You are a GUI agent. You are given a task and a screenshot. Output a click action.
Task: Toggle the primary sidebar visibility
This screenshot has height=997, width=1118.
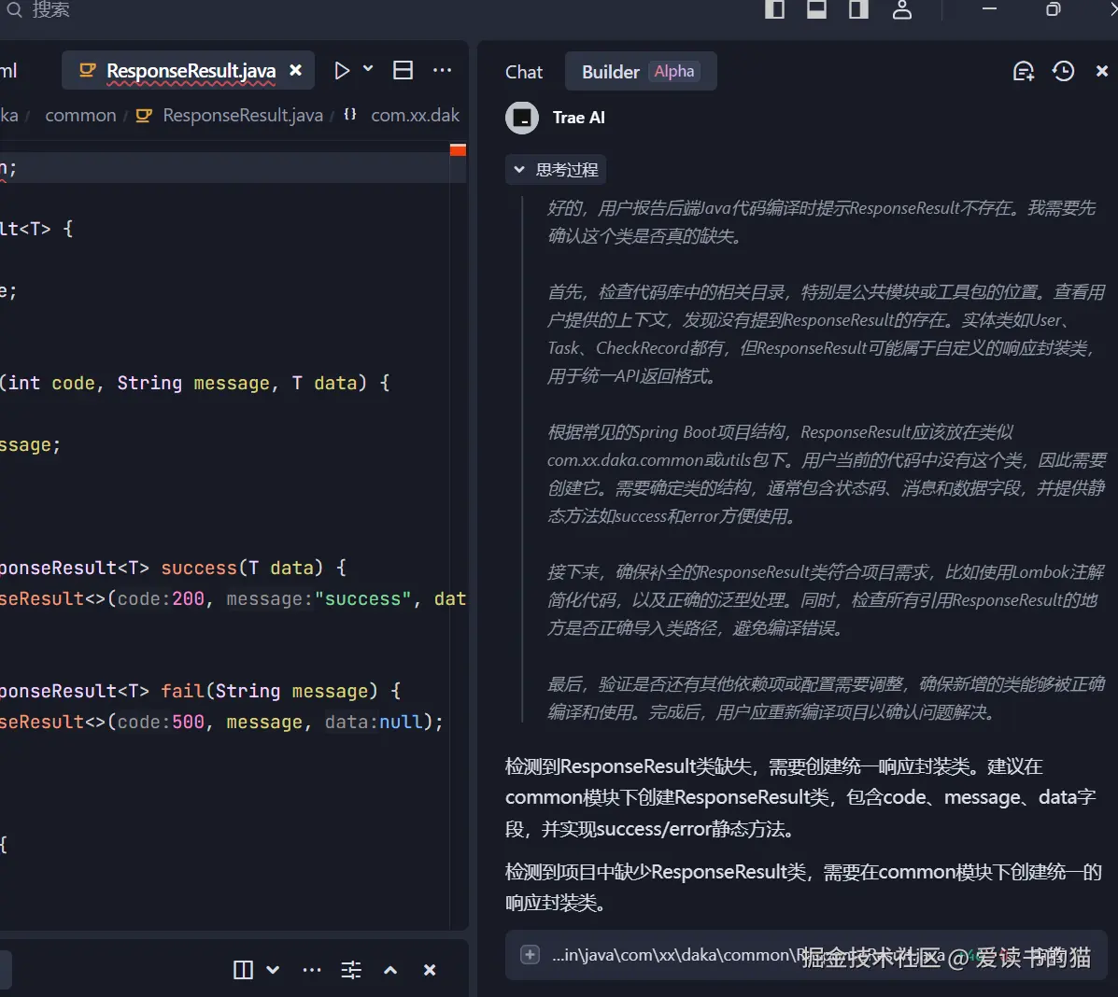pyautogui.click(x=776, y=10)
